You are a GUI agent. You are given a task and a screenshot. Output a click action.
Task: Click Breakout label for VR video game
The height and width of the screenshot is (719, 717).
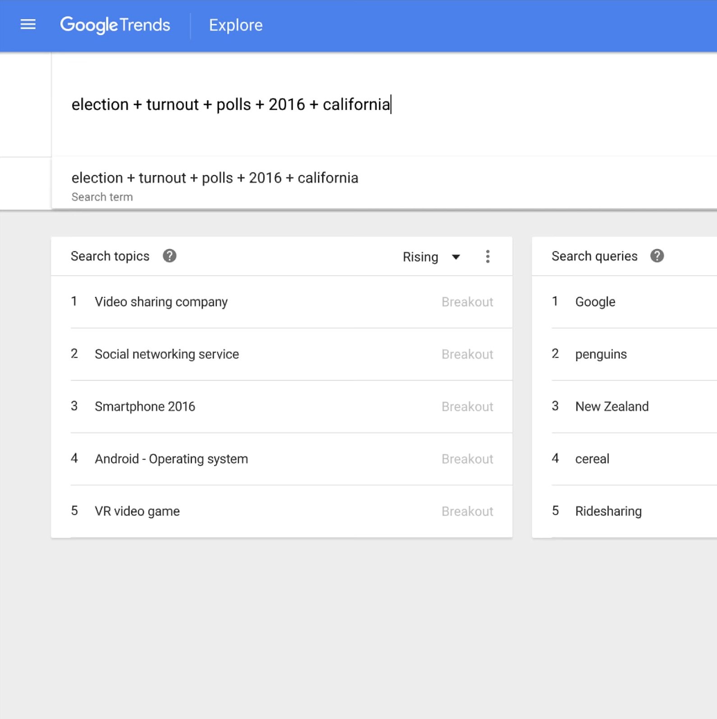point(467,511)
